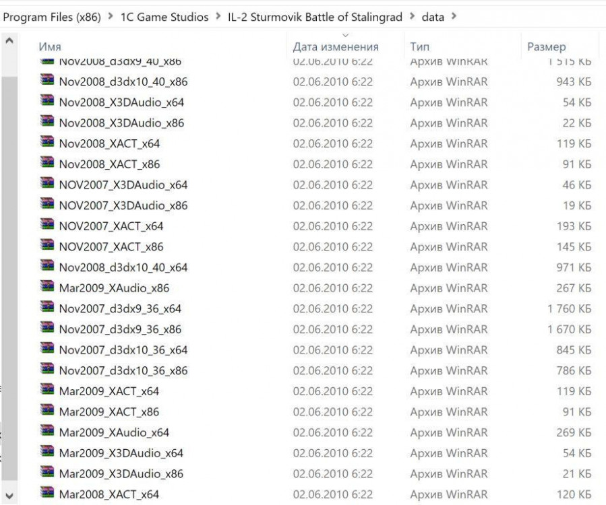Viewport: 606px width, 505px height.
Task: Click WinRAR icon of Mar2009_XAudio_x86
Action: tap(47, 286)
